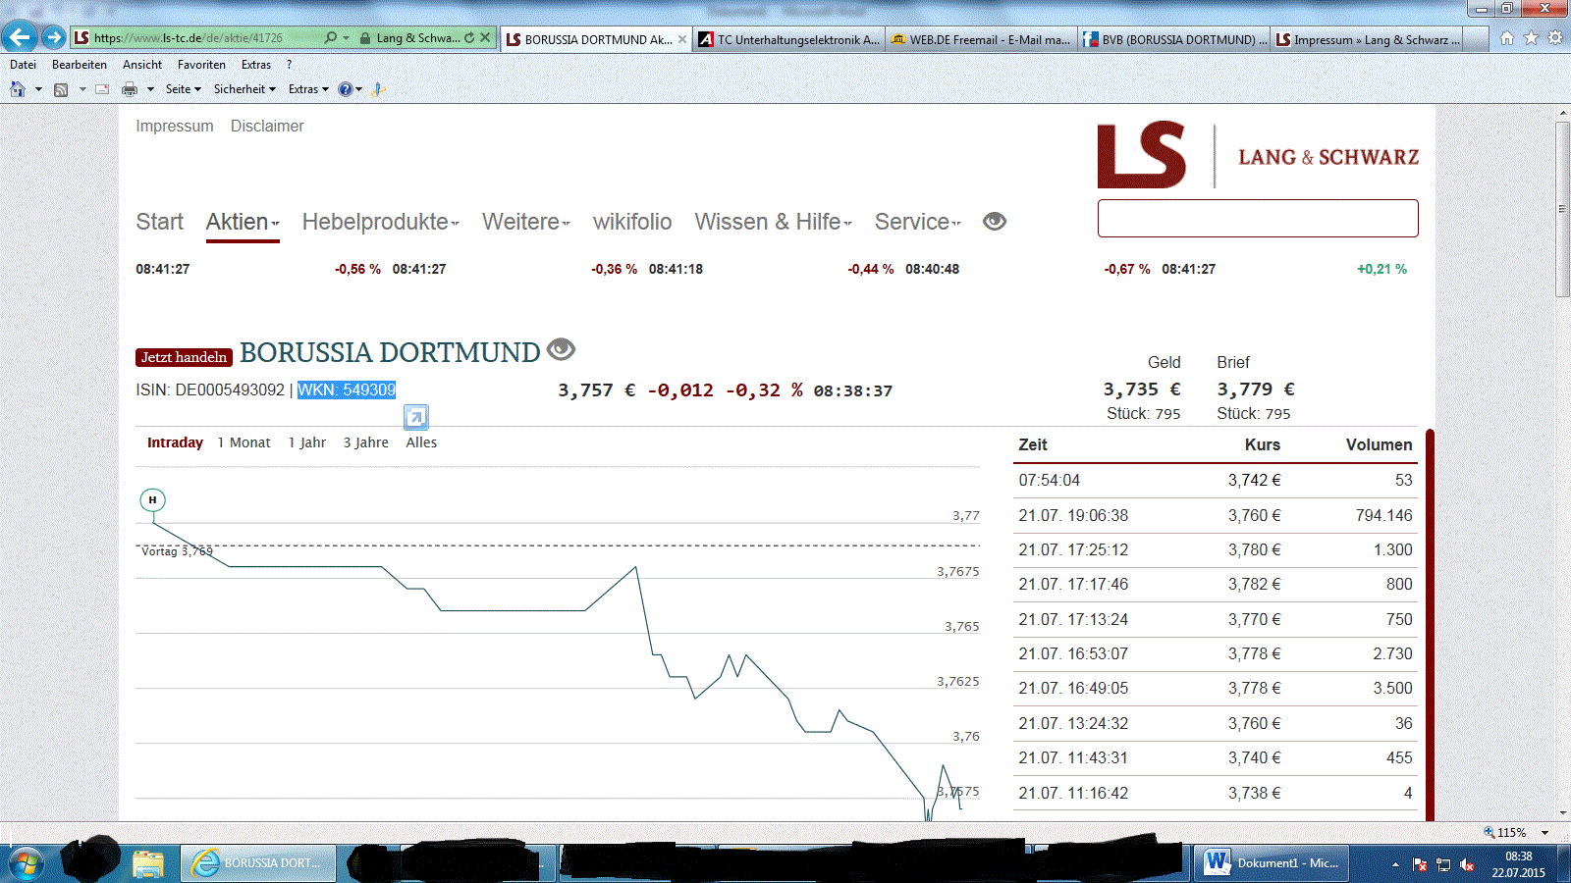
Task: Expand the Wissen & Hilfe dropdown
Action: pyautogui.click(x=774, y=222)
